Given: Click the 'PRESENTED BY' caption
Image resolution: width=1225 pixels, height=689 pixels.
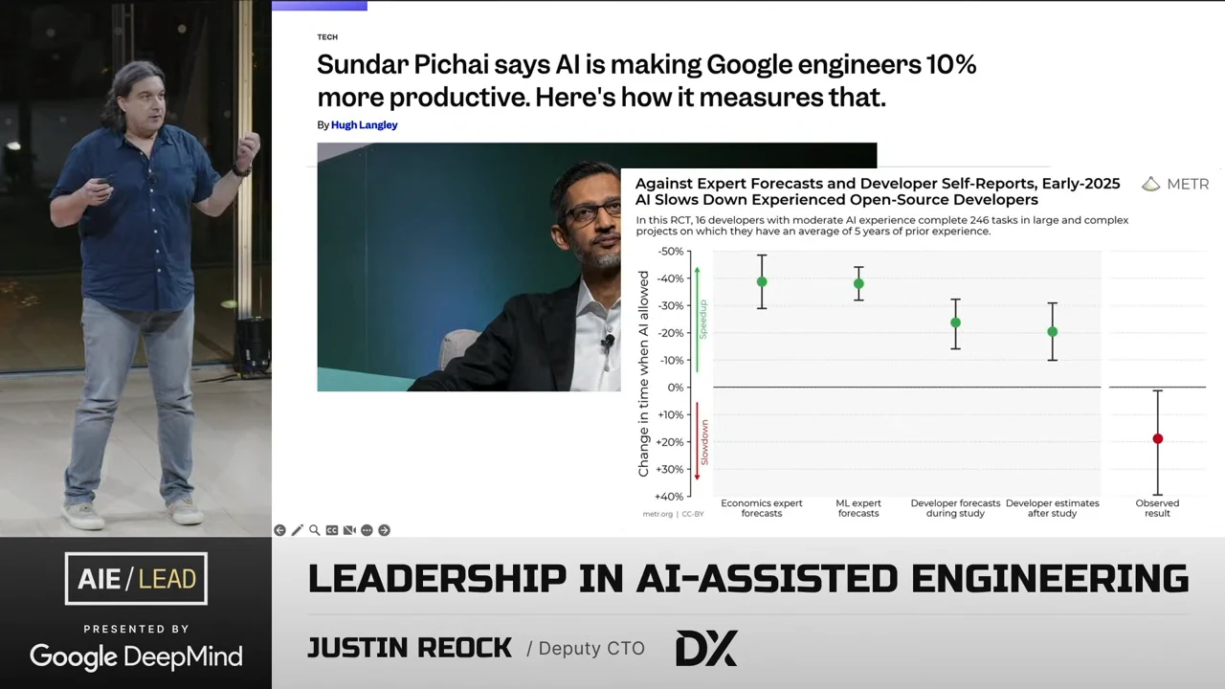Looking at the screenshot, I should [x=136, y=630].
